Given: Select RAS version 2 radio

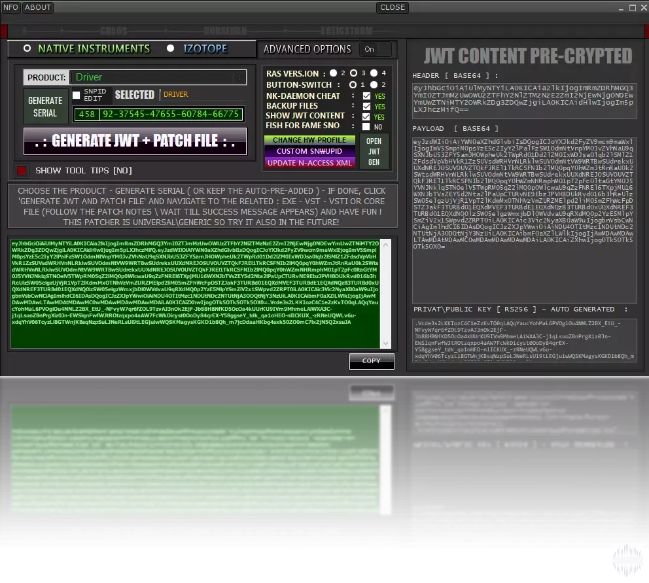Looking at the screenshot, I should [333, 73].
